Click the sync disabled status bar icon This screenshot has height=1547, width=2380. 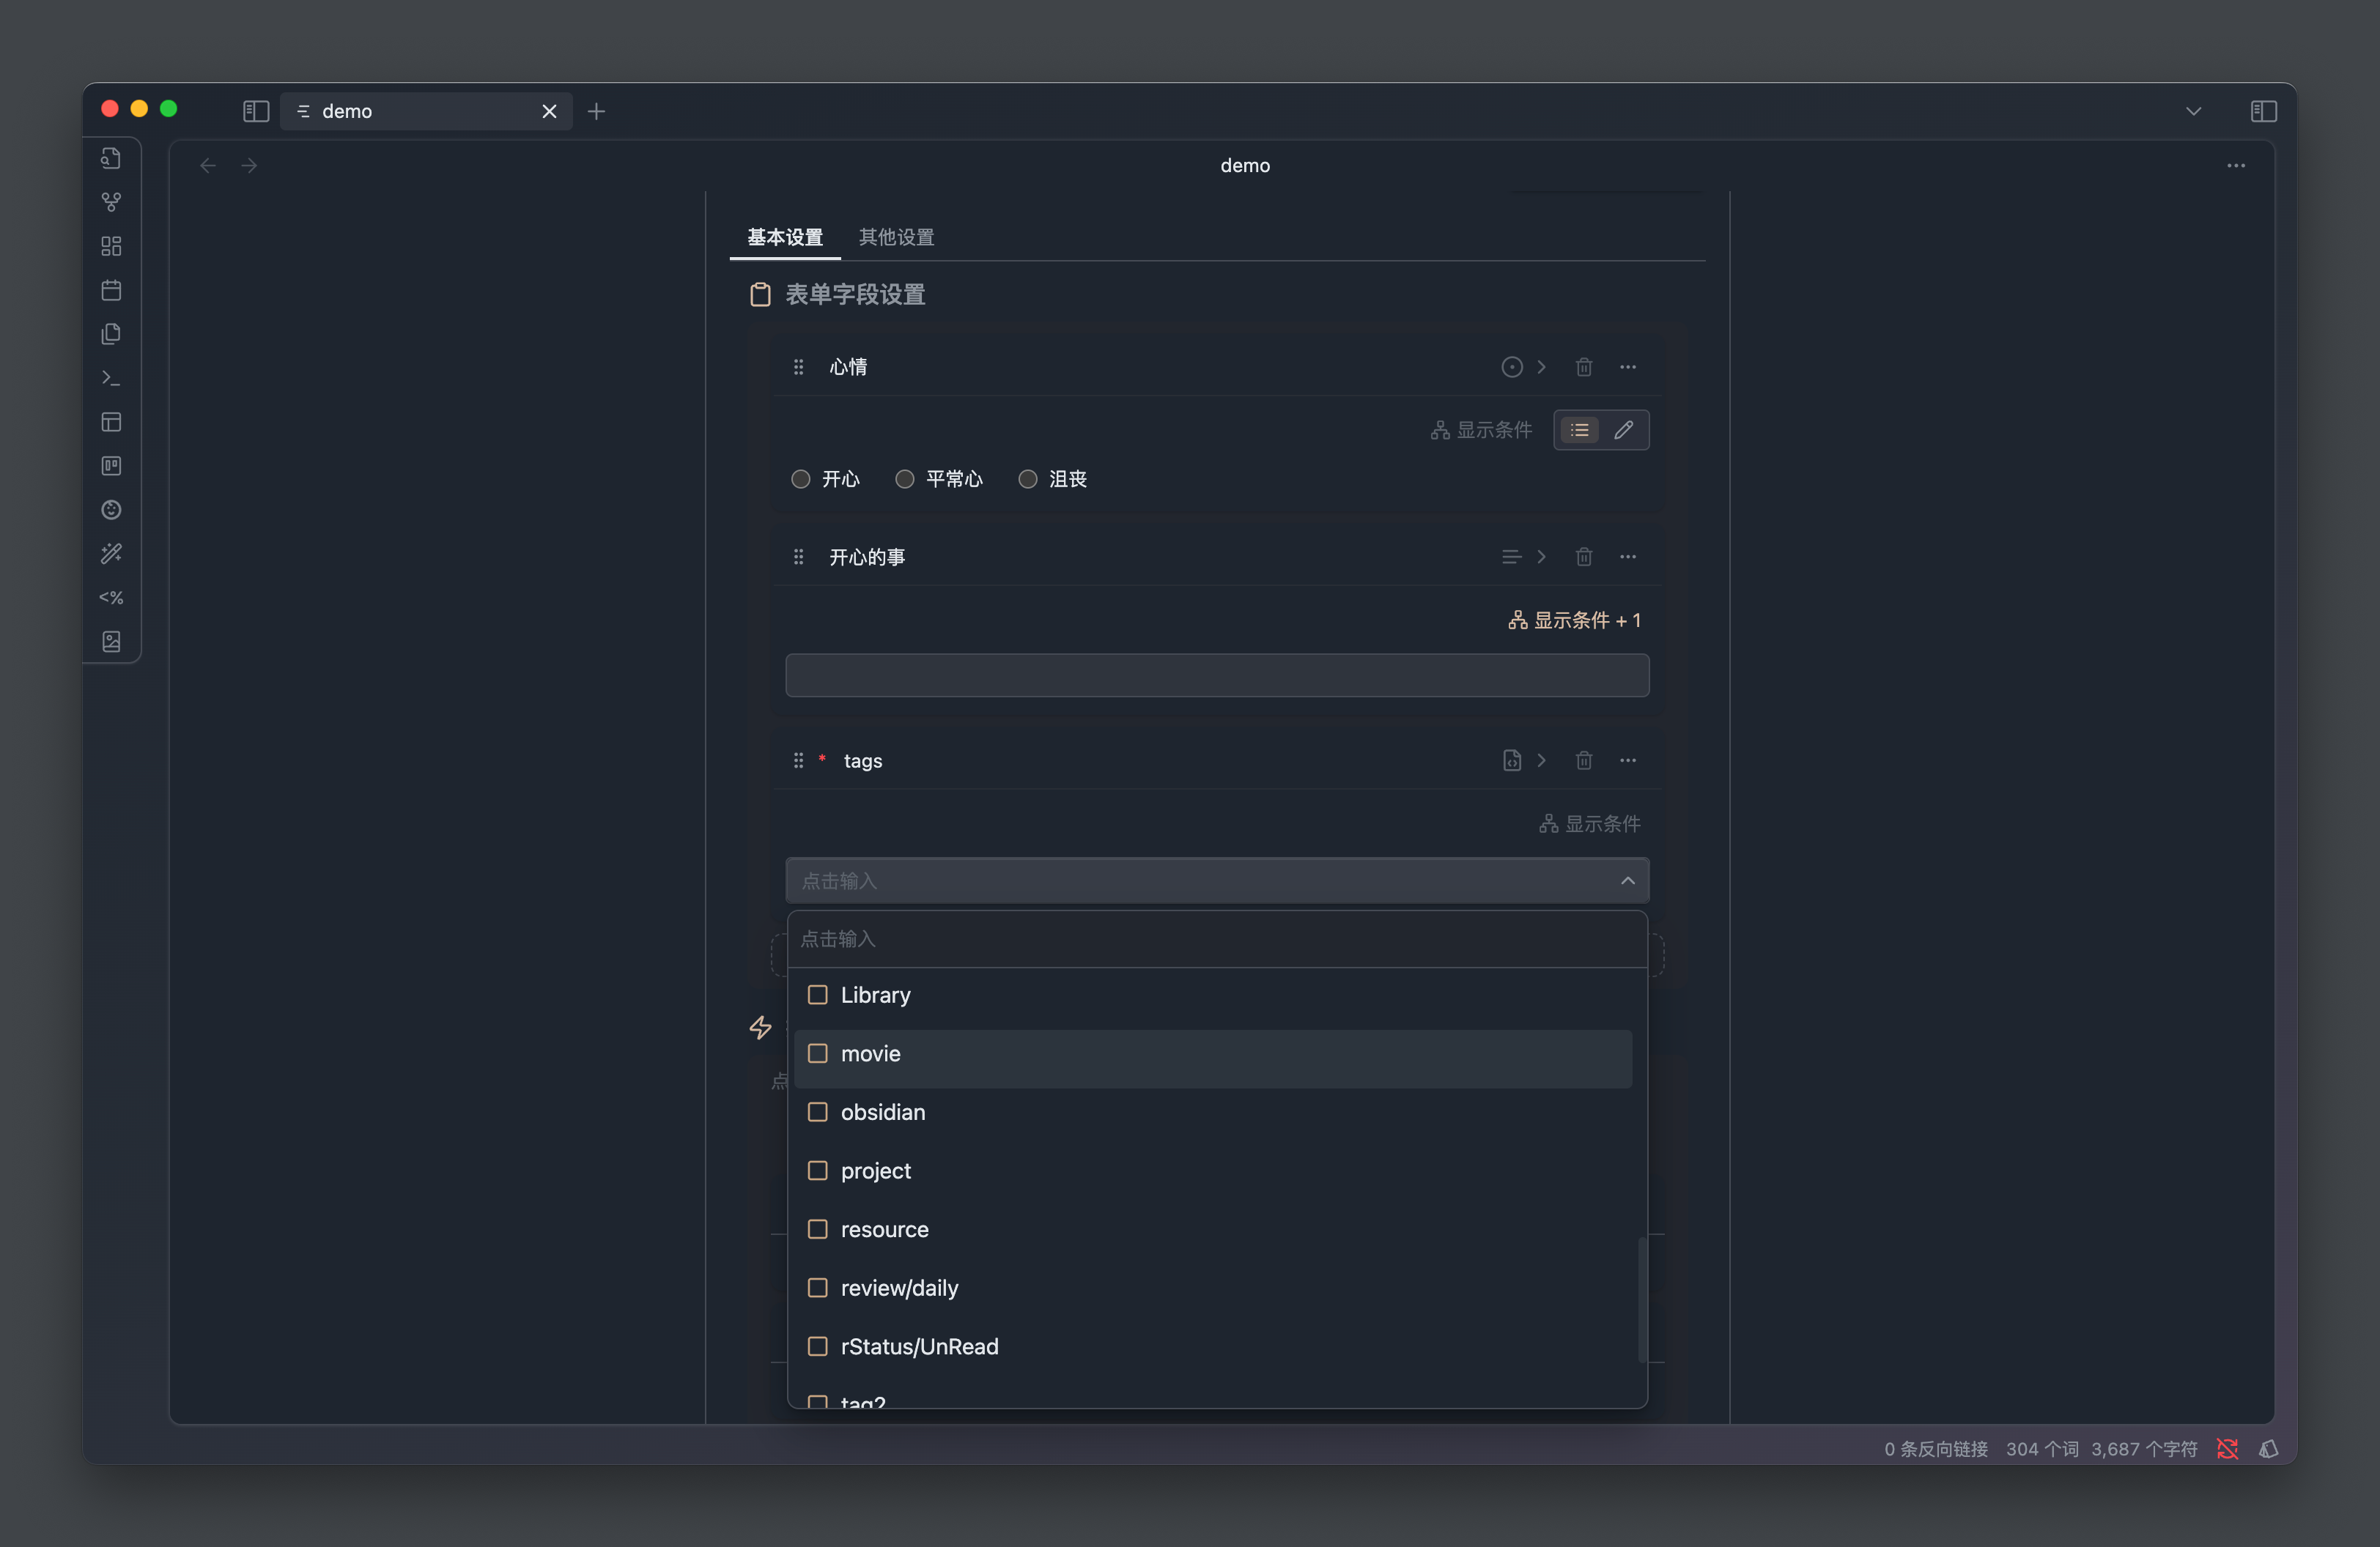(x=2227, y=1449)
